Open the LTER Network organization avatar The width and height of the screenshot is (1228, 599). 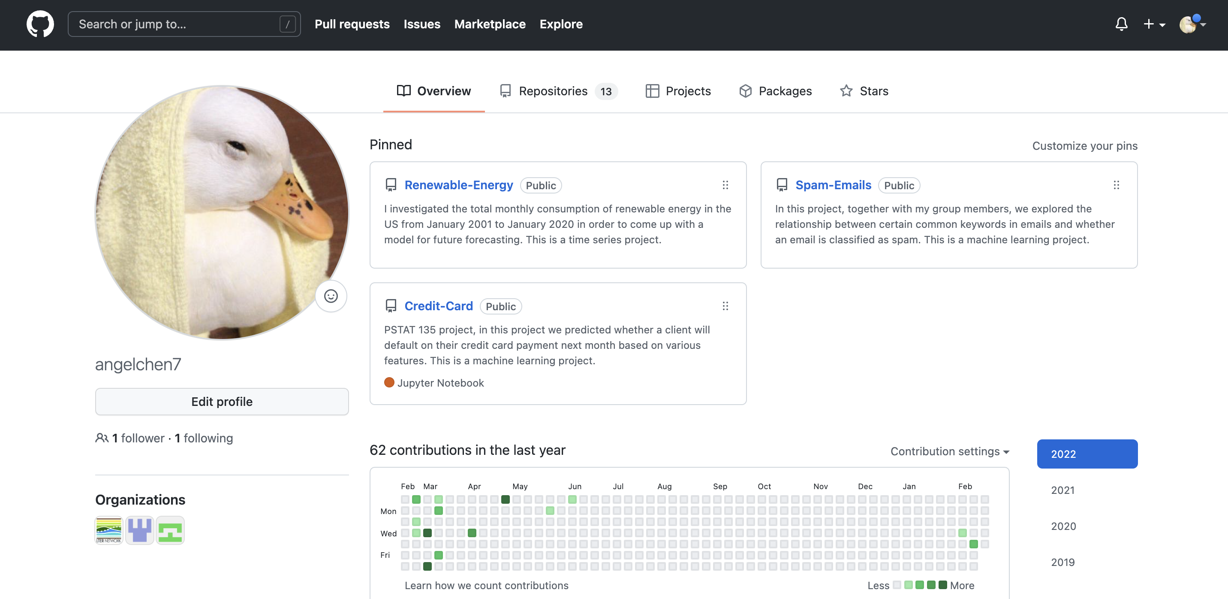[x=108, y=530]
